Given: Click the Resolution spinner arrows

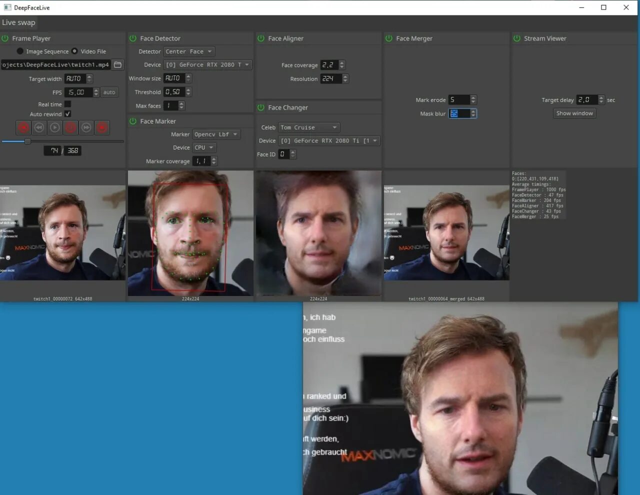Looking at the screenshot, I should pyautogui.click(x=345, y=79).
